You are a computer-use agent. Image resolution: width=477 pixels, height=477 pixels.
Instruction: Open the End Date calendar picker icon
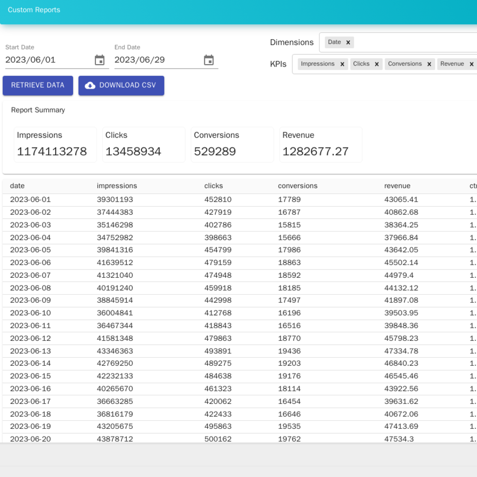[x=209, y=60]
